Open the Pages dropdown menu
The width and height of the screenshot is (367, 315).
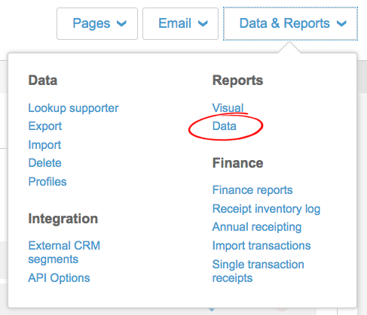coord(97,24)
